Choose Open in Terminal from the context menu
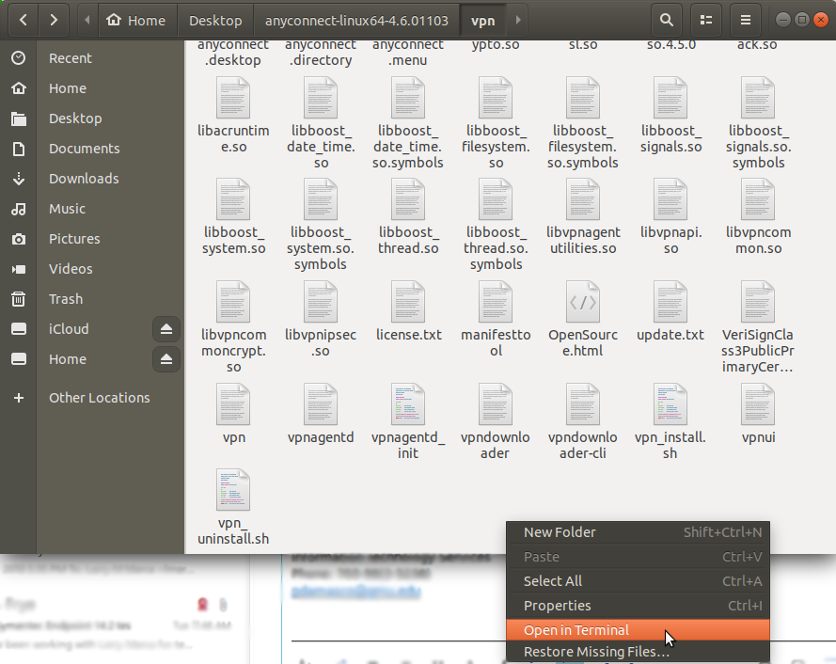 click(x=638, y=630)
